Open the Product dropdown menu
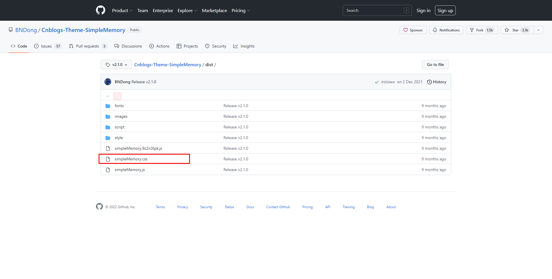The height and width of the screenshot is (279, 552). coord(122,10)
